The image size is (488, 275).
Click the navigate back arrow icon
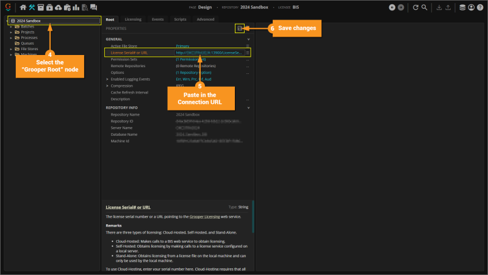[x=392, y=7]
